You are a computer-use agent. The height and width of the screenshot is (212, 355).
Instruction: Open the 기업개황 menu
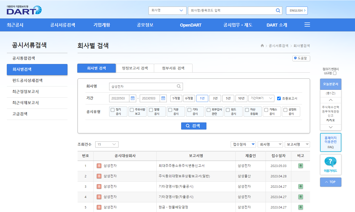tap(102, 25)
